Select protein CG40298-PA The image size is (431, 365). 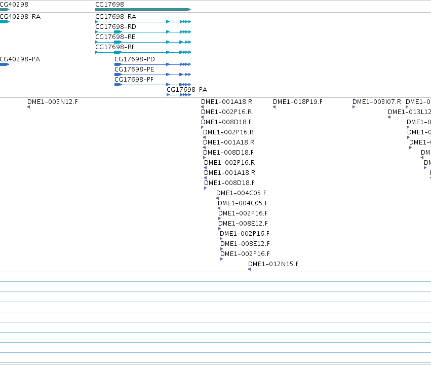point(20,59)
